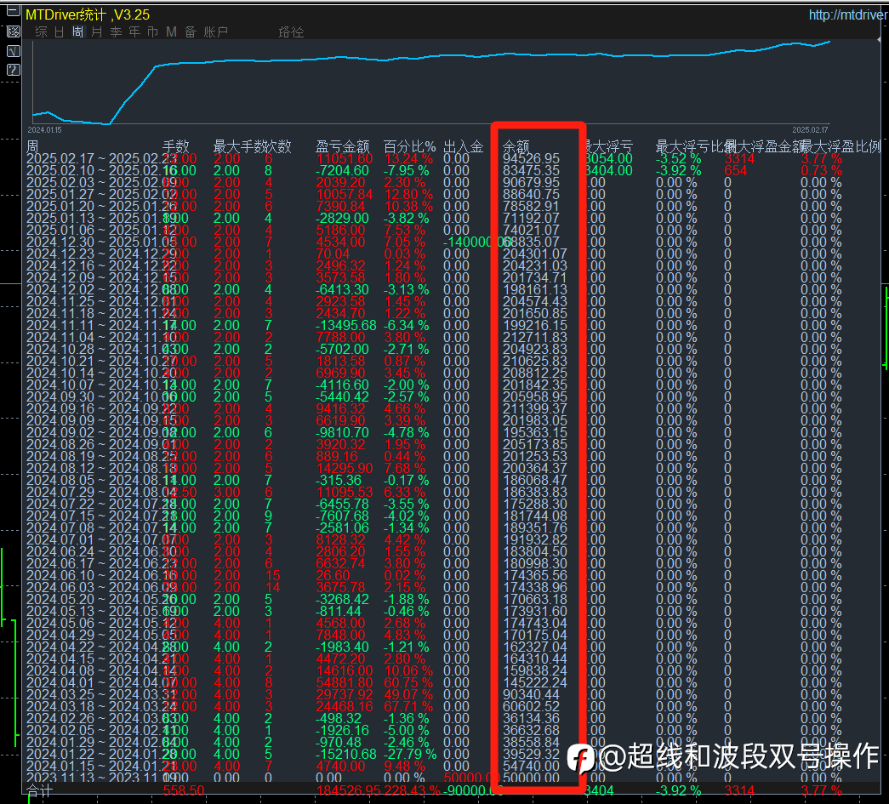Screen dimensions: 889x804
Task: Click trade count 15 in 2024.06.10 row
Action: [x=273, y=575]
